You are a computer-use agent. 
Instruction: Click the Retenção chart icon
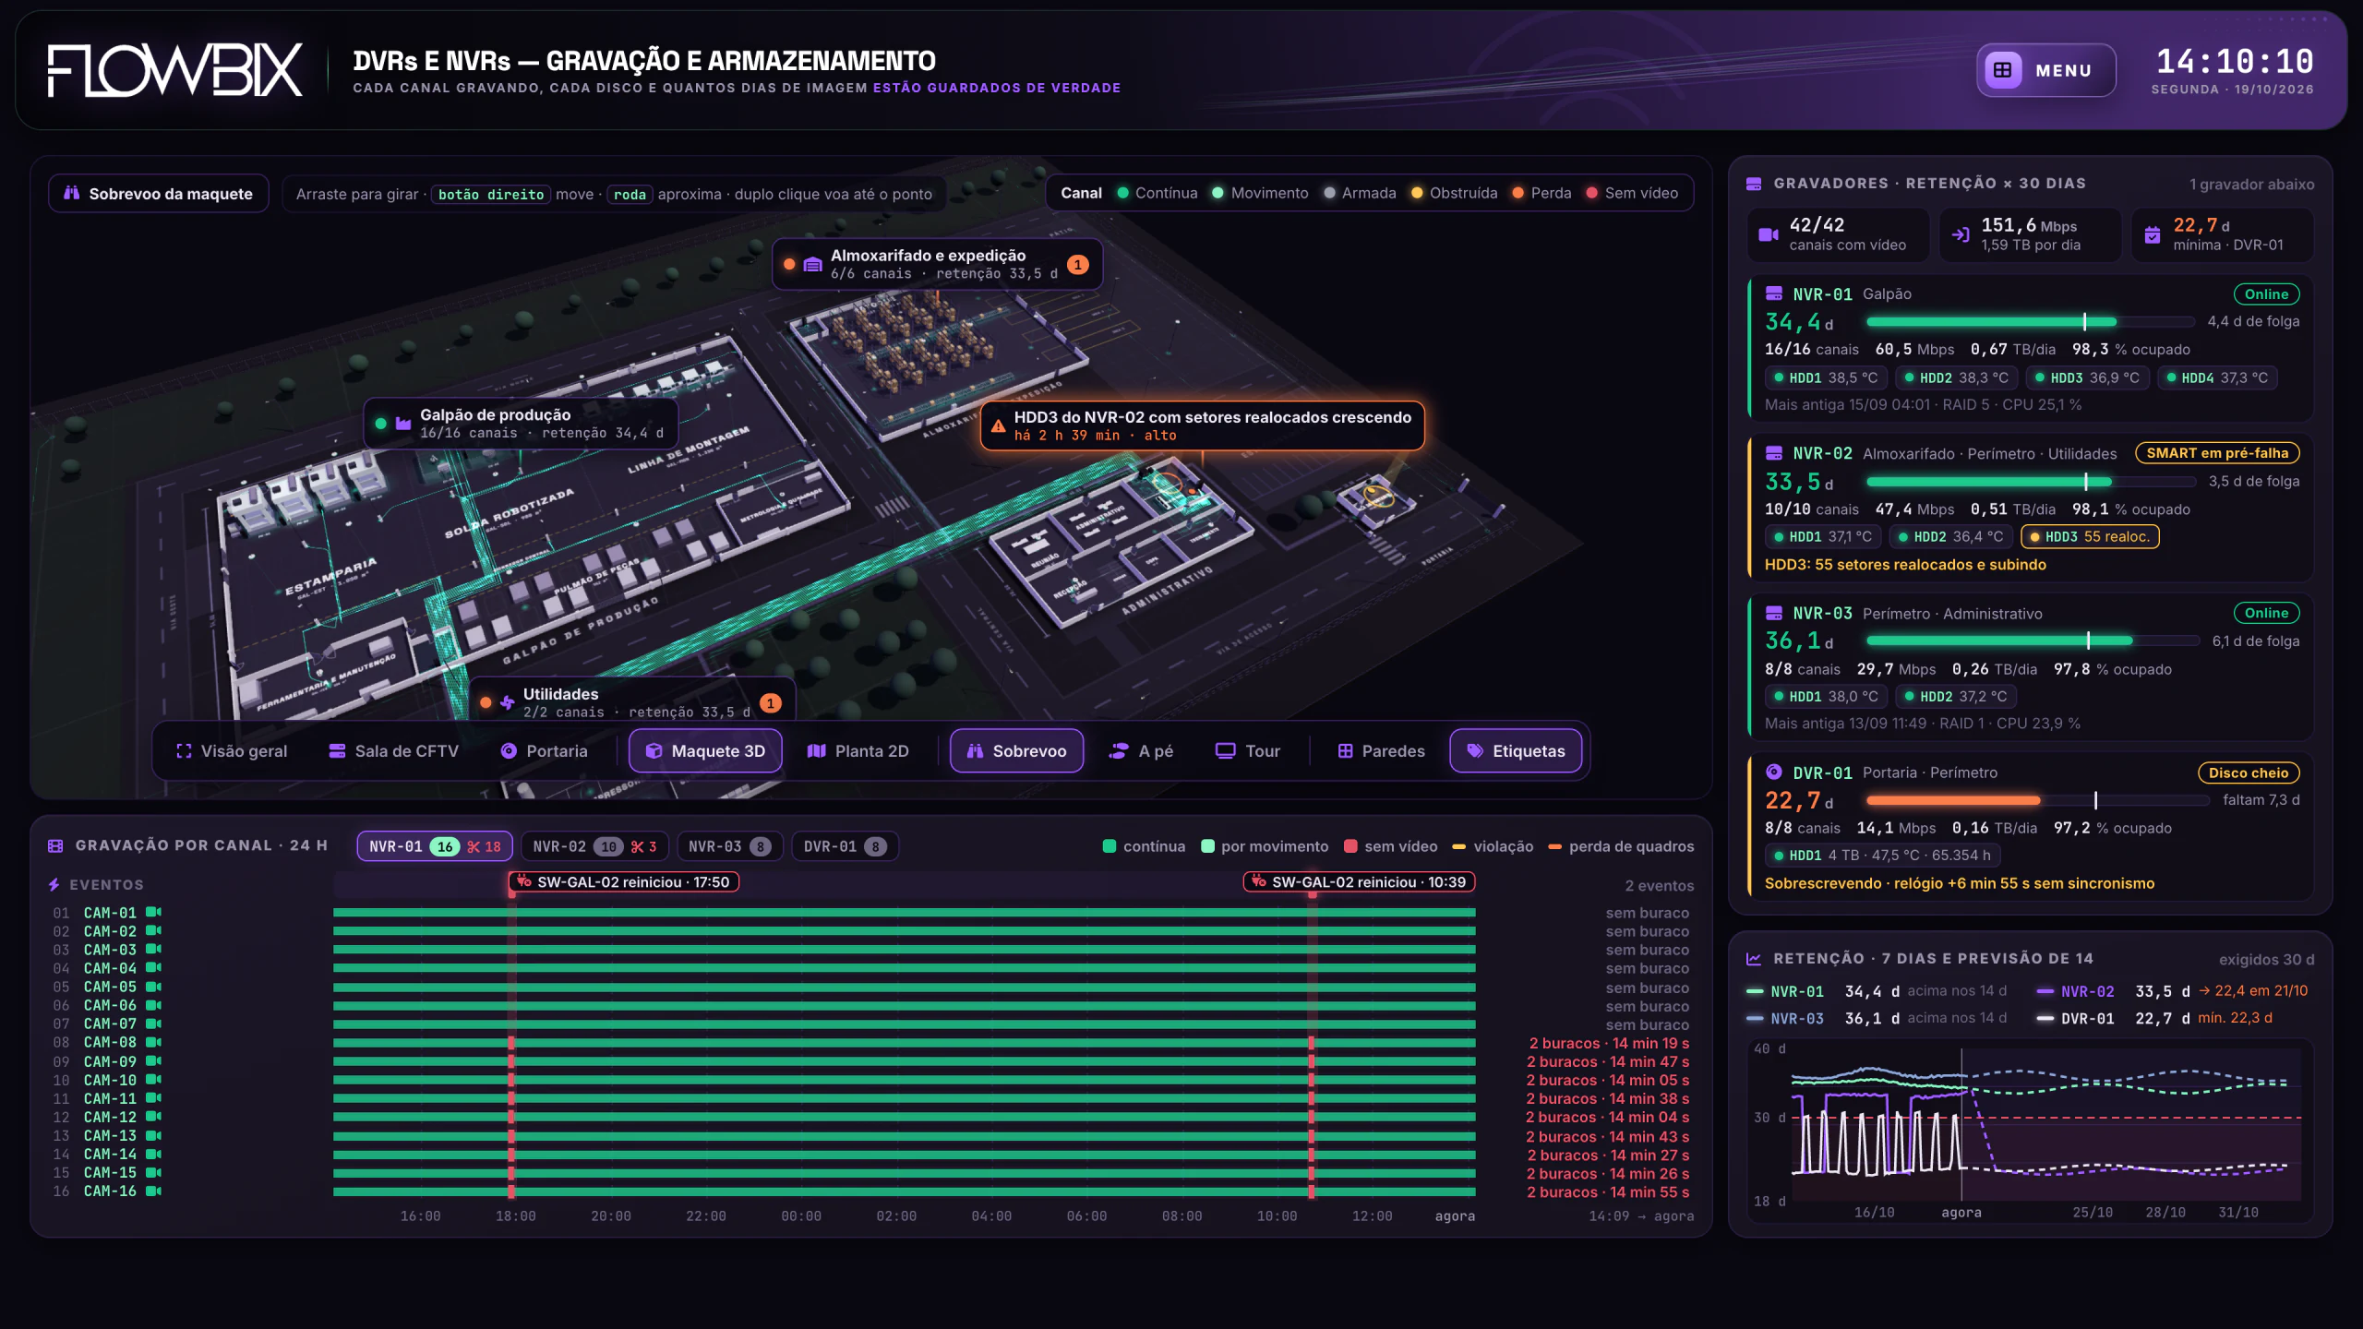tap(1754, 959)
